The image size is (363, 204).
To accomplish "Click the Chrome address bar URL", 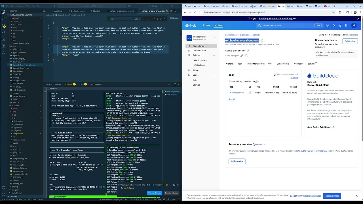I will [x=235, y=12].
